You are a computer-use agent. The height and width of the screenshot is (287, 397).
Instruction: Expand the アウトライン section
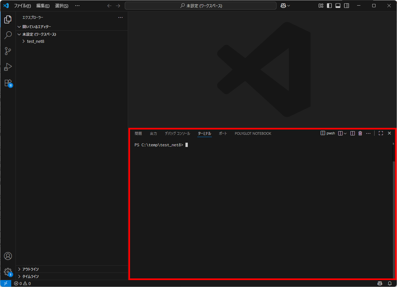point(30,269)
